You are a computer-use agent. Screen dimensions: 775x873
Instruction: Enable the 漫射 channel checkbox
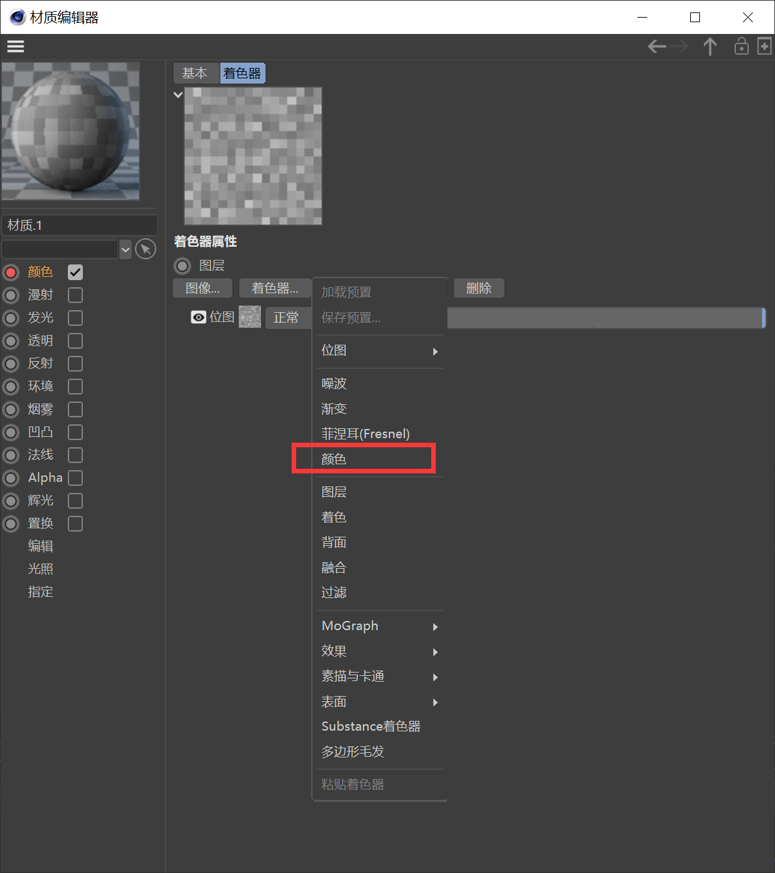tap(76, 295)
